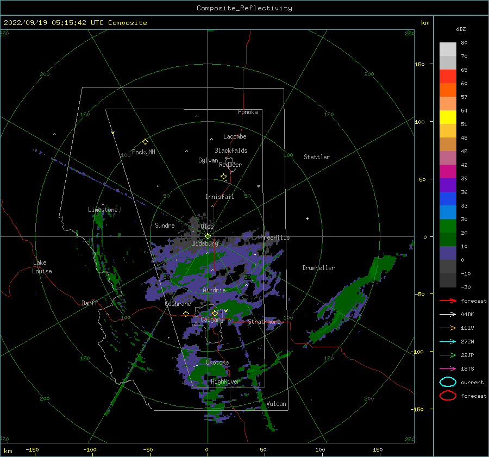
Task: Click the yellow diamond marker at radar center
Action: [208, 236]
